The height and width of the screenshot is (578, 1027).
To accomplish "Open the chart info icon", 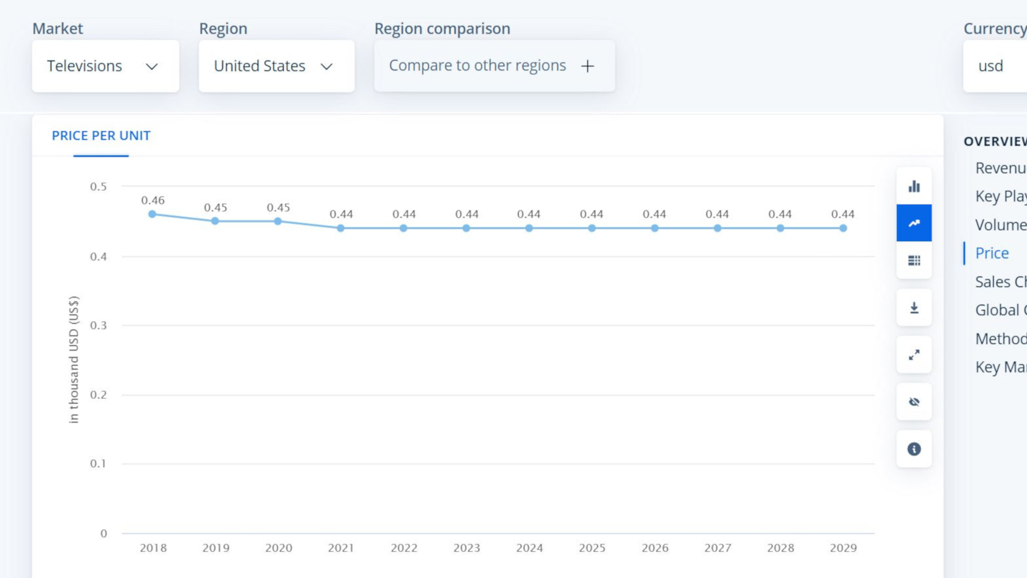I will (914, 449).
